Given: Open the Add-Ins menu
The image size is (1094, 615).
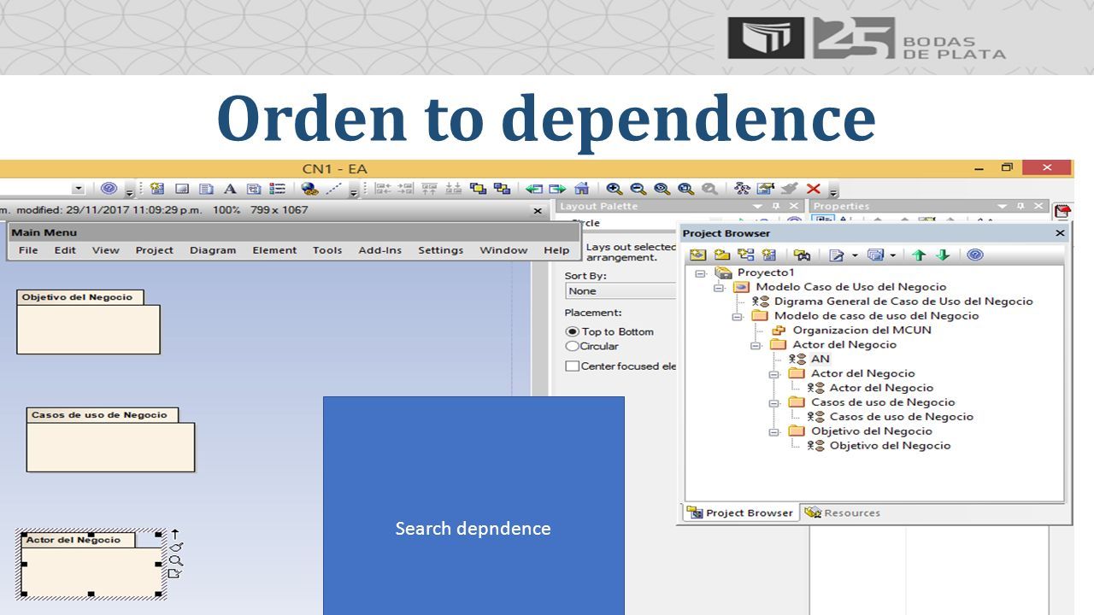Looking at the screenshot, I should point(379,250).
